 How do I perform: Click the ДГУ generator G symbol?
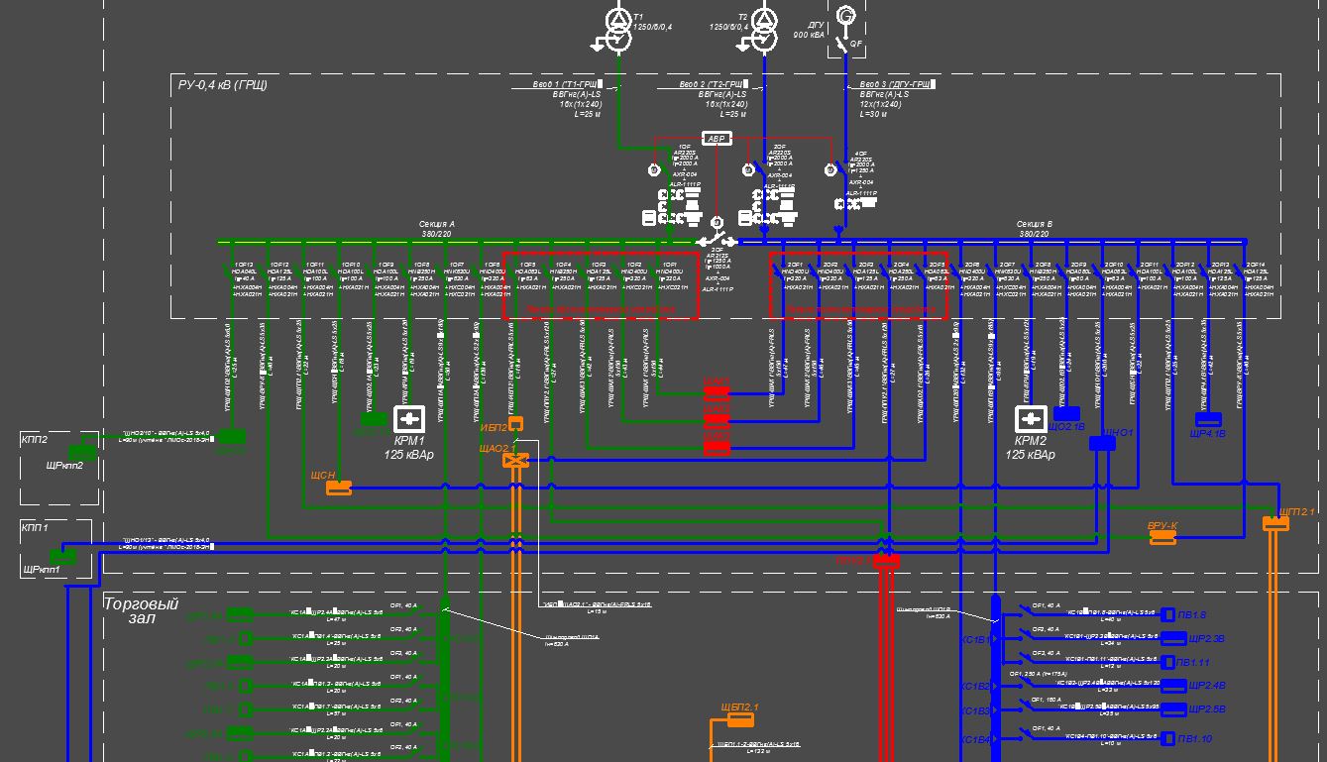tap(845, 15)
